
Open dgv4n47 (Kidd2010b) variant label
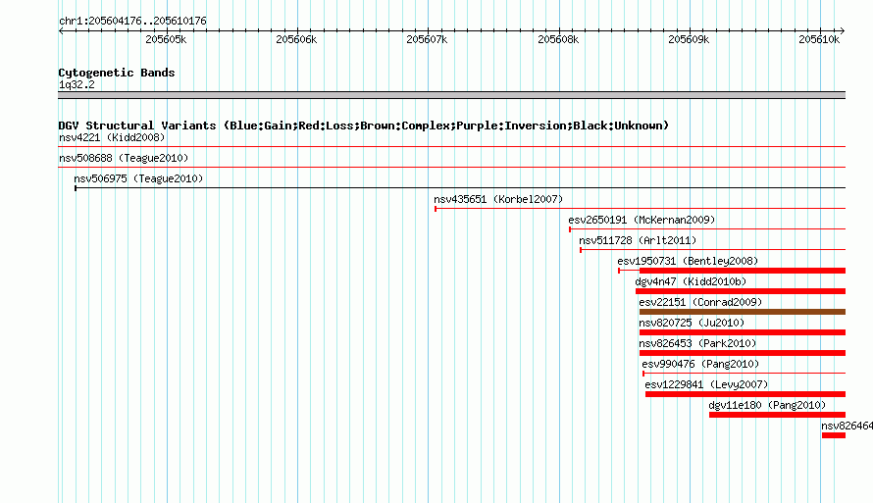(x=691, y=281)
